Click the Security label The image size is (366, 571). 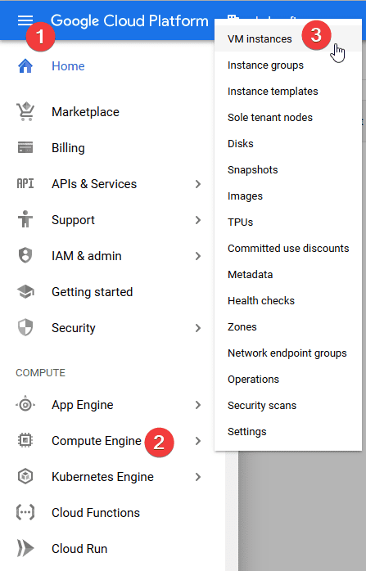[74, 328]
